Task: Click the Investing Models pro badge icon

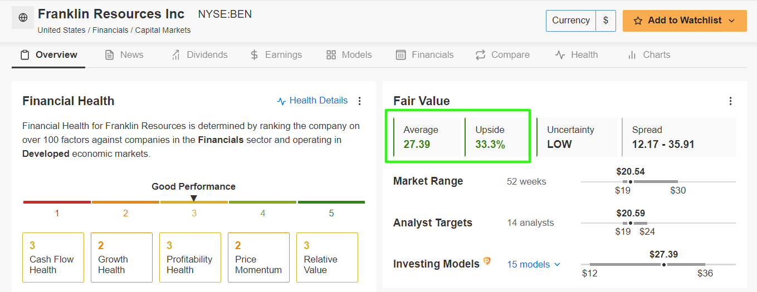Action: pos(487,261)
